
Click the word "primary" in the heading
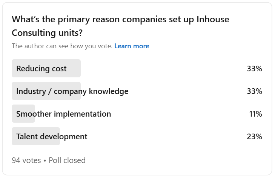[74, 20]
